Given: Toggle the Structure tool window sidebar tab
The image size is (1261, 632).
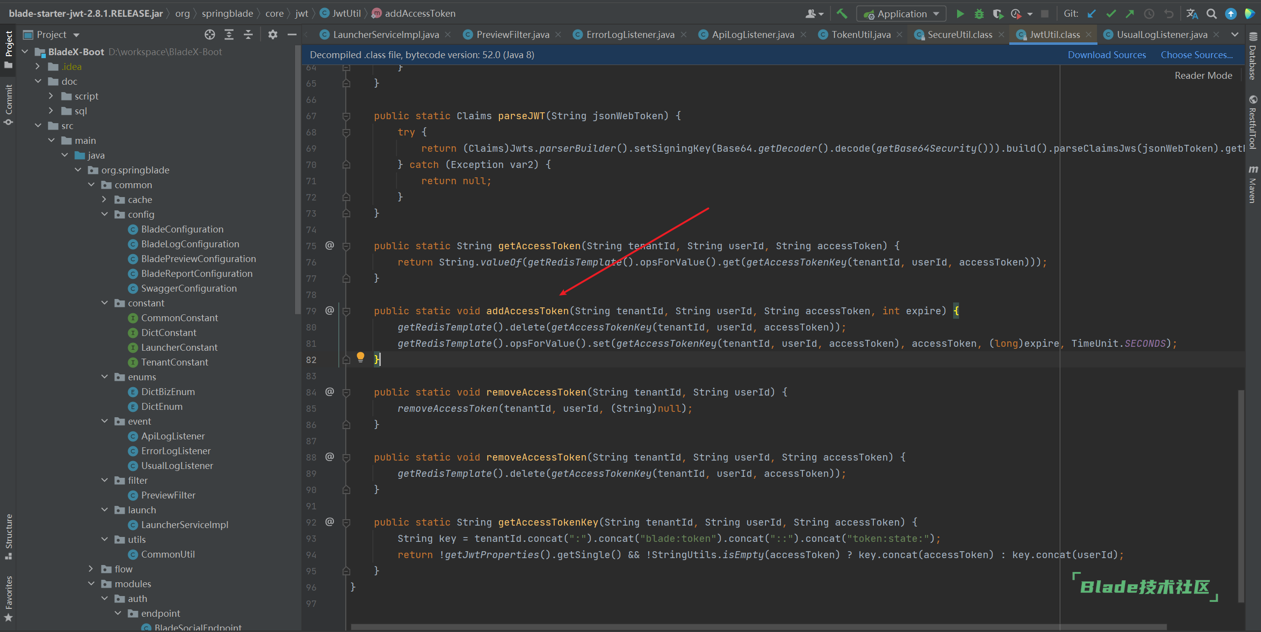Looking at the screenshot, I should click(8, 536).
